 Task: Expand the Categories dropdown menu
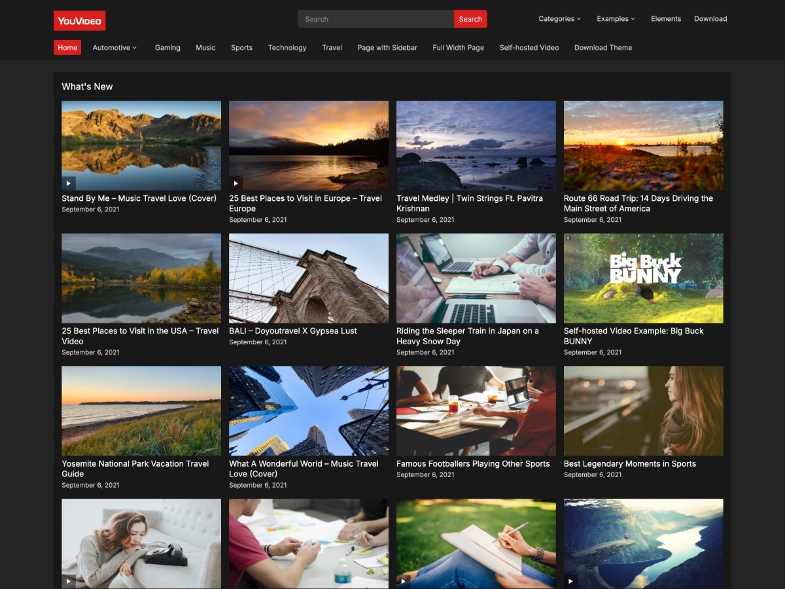(x=559, y=19)
